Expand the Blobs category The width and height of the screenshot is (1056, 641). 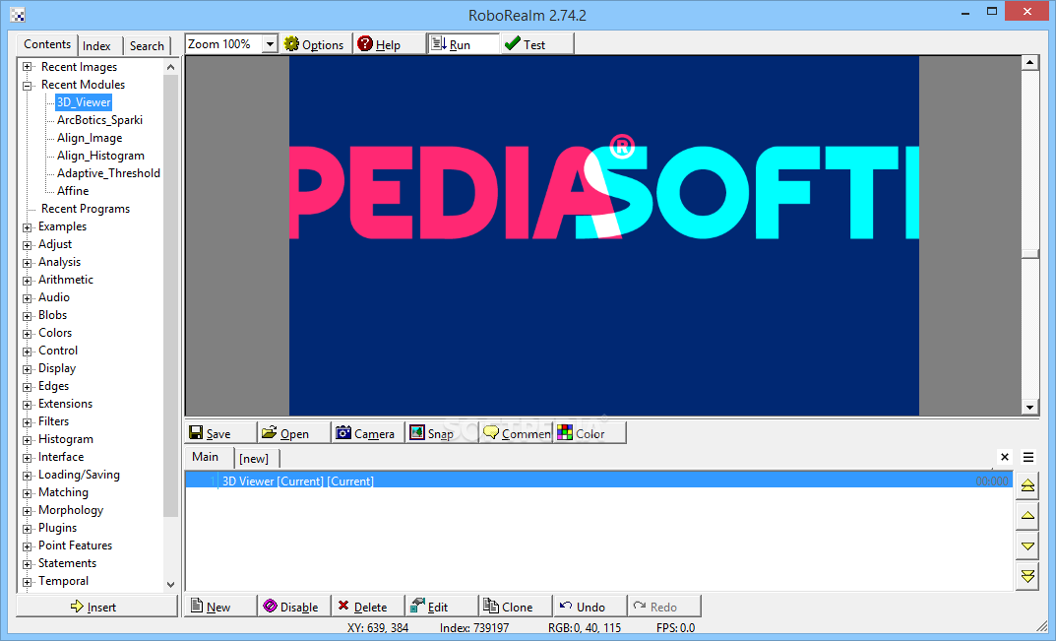(27, 315)
